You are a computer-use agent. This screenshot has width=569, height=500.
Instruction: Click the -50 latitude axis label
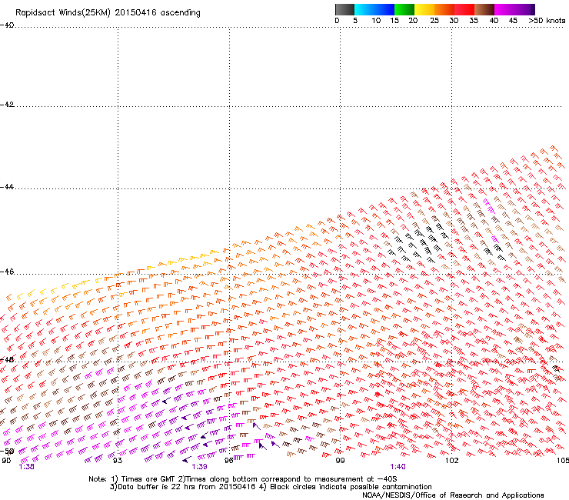tap(7, 452)
